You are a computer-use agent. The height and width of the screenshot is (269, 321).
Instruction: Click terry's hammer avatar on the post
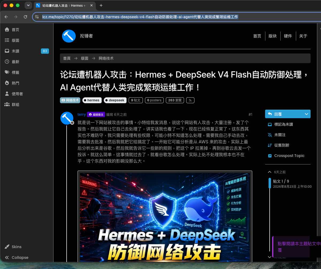tap(67, 118)
